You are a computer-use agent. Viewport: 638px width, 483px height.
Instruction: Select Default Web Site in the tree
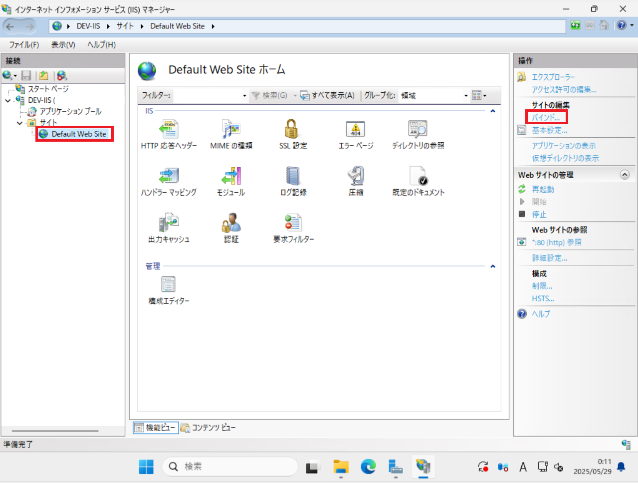(x=79, y=134)
